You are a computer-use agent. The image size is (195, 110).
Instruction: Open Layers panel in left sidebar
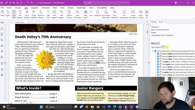(2, 46)
